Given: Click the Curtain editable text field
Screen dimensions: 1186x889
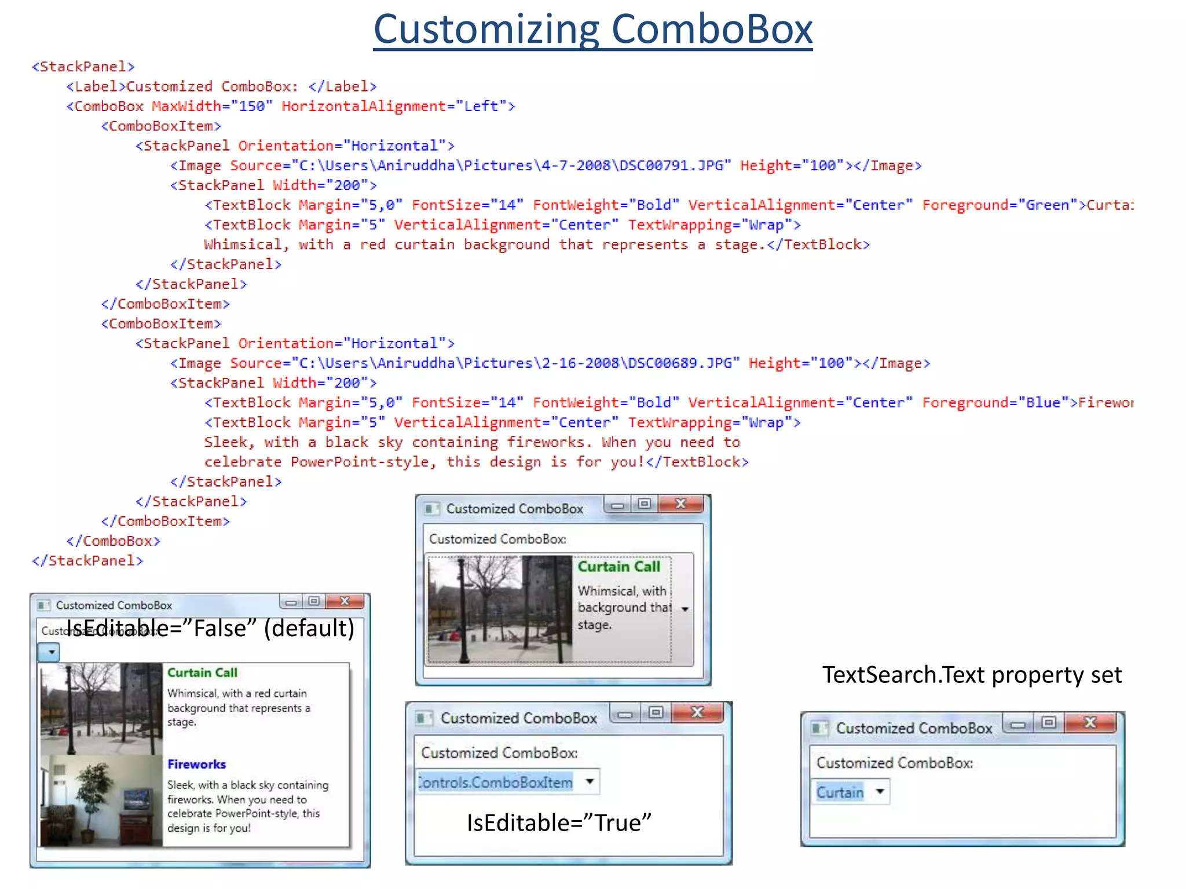Looking at the screenshot, I should click(x=840, y=792).
